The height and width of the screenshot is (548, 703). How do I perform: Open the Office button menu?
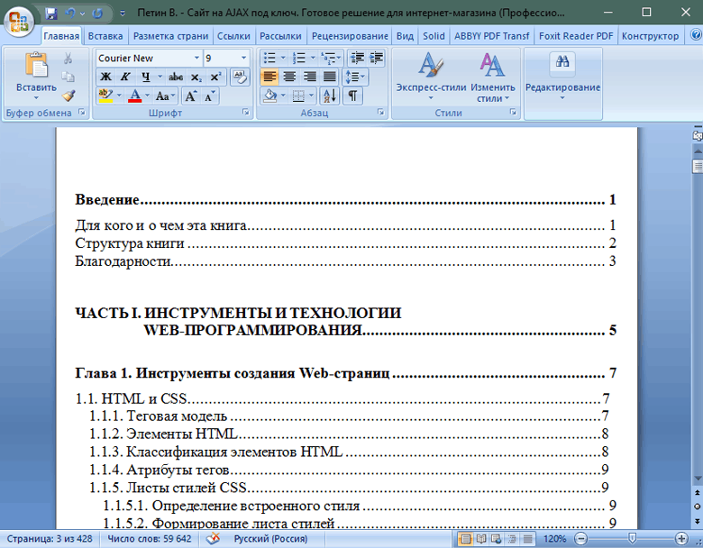(19, 20)
